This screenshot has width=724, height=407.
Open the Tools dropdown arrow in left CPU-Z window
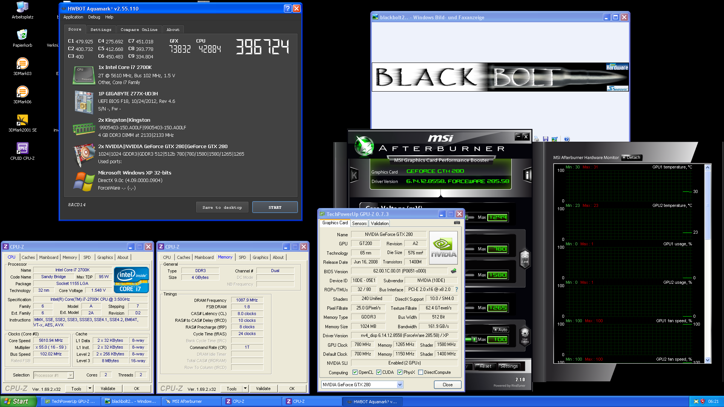[90, 389]
